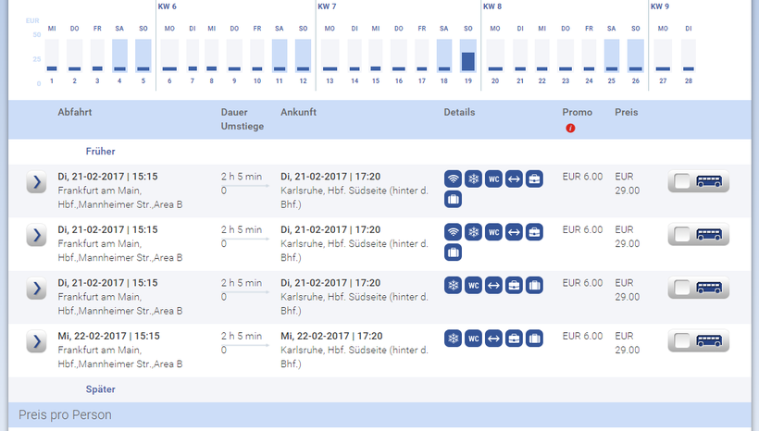Screen dimensions: 759x431
Task: Click the air conditioning snowflake icon in the second row
Action: pyautogui.click(x=473, y=232)
